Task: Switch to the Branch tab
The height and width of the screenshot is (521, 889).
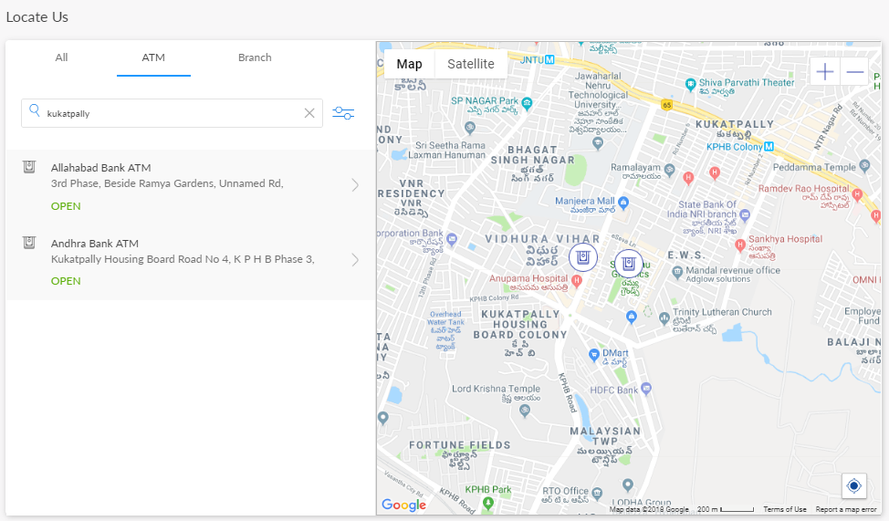Action: tap(255, 57)
